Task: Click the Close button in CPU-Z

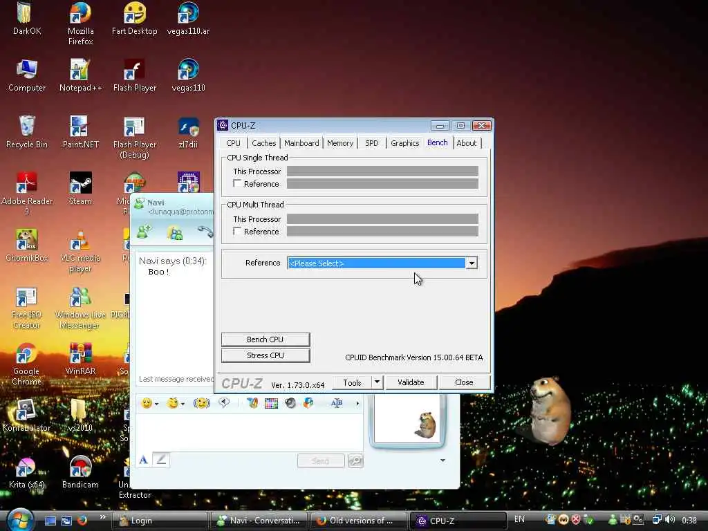Action: click(x=464, y=382)
